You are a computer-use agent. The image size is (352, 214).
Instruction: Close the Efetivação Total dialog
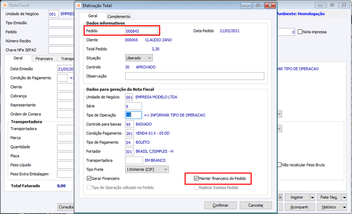[270, 5]
